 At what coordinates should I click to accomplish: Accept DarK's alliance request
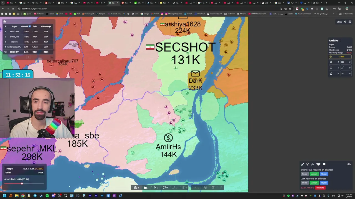[x=314, y=183]
